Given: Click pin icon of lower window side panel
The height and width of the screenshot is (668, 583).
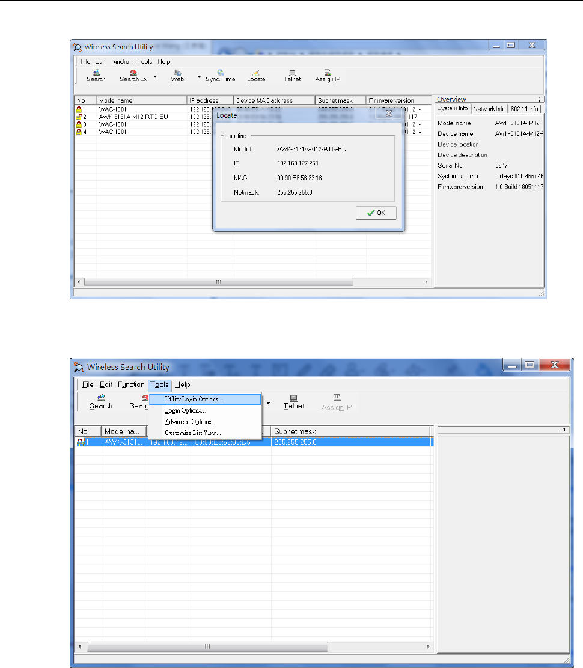Looking at the screenshot, I should pos(564,431).
